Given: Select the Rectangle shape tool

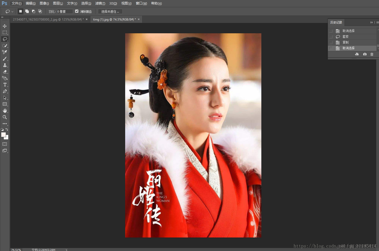Looking at the screenshot, I should click(x=5, y=104).
